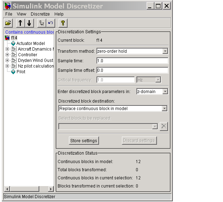Screen dimensions: 223x202
Task: Click the tree scrollbar left arrow
Action: pos(7,189)
